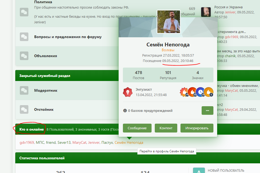260x173 pixels.
Task: Click Jeniver's avatar next to Россия и Украина
Action: click(x=206, y=12)
